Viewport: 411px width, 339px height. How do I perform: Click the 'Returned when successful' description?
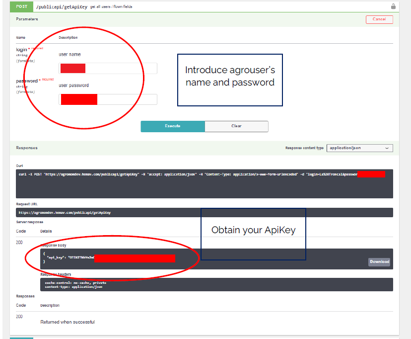[x=68, y=322]
